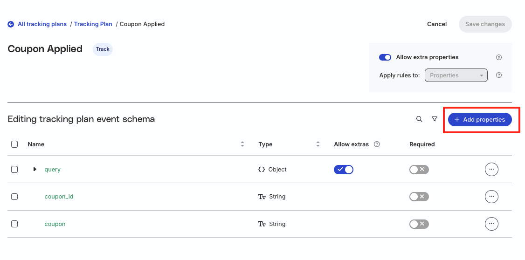Click help icon next to Allow extra properties
The image size is (525, 260).
coord(499,57)
